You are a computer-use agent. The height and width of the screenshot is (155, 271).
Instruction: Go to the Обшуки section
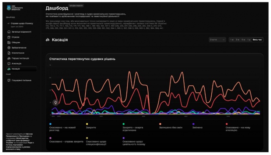pyautogui.click(x=21, y=42)
